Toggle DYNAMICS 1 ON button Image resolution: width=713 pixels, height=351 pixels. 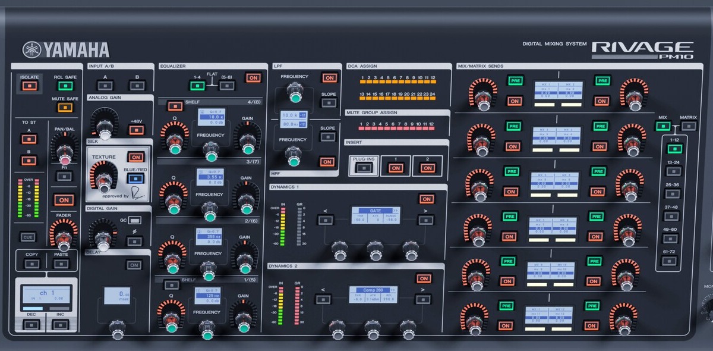point(425,199)
